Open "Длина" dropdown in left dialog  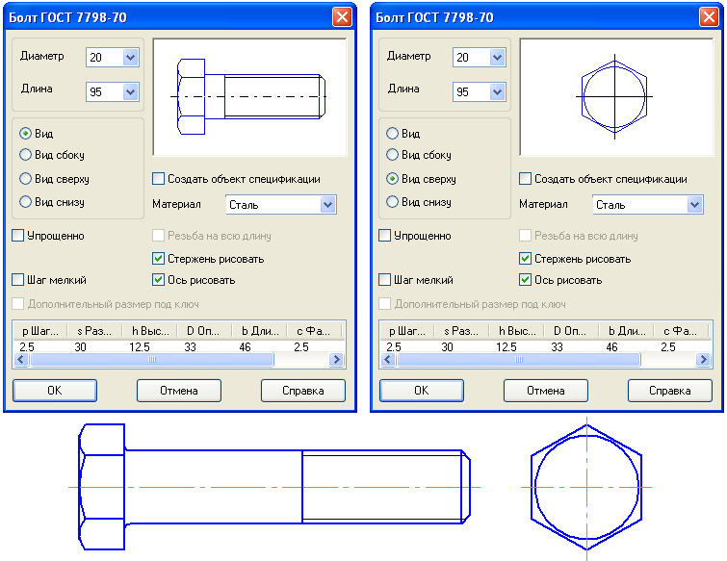[x=131, y=91]
